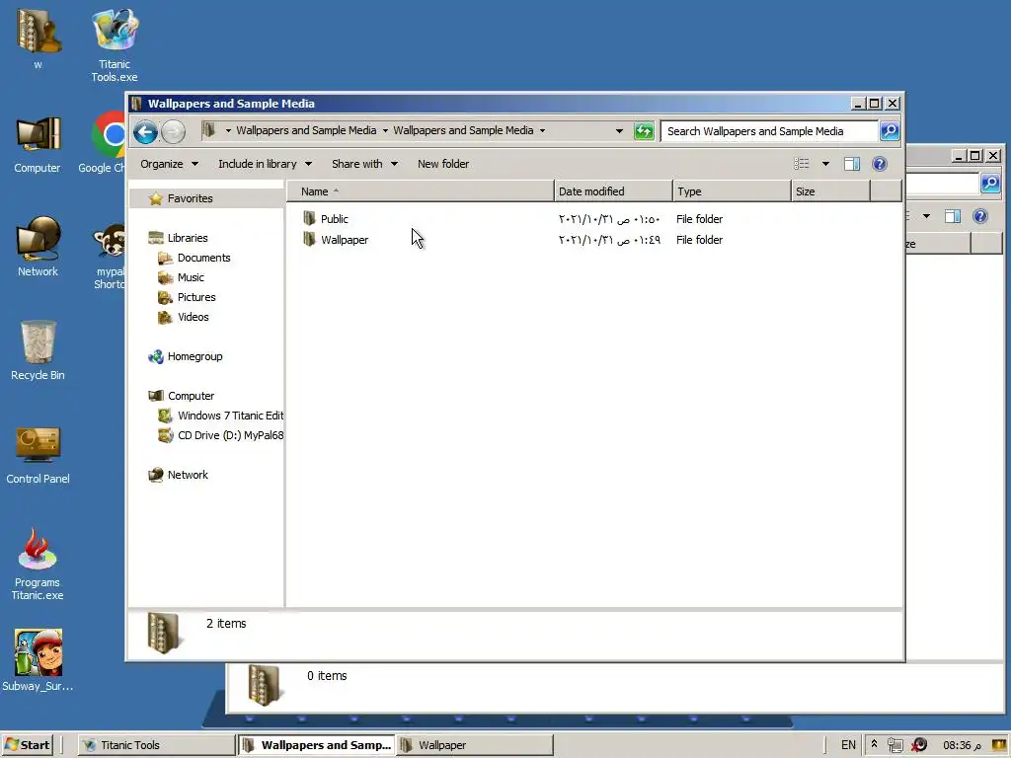This screenshot has height=758, width=1011.
Task: Click in Search Wallpapers and Sample Media box
Action: [769, 131]
